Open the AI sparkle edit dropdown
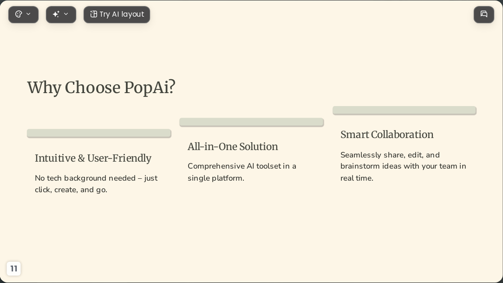This screenshot has height=283, width=503. [x=61, y=14]
